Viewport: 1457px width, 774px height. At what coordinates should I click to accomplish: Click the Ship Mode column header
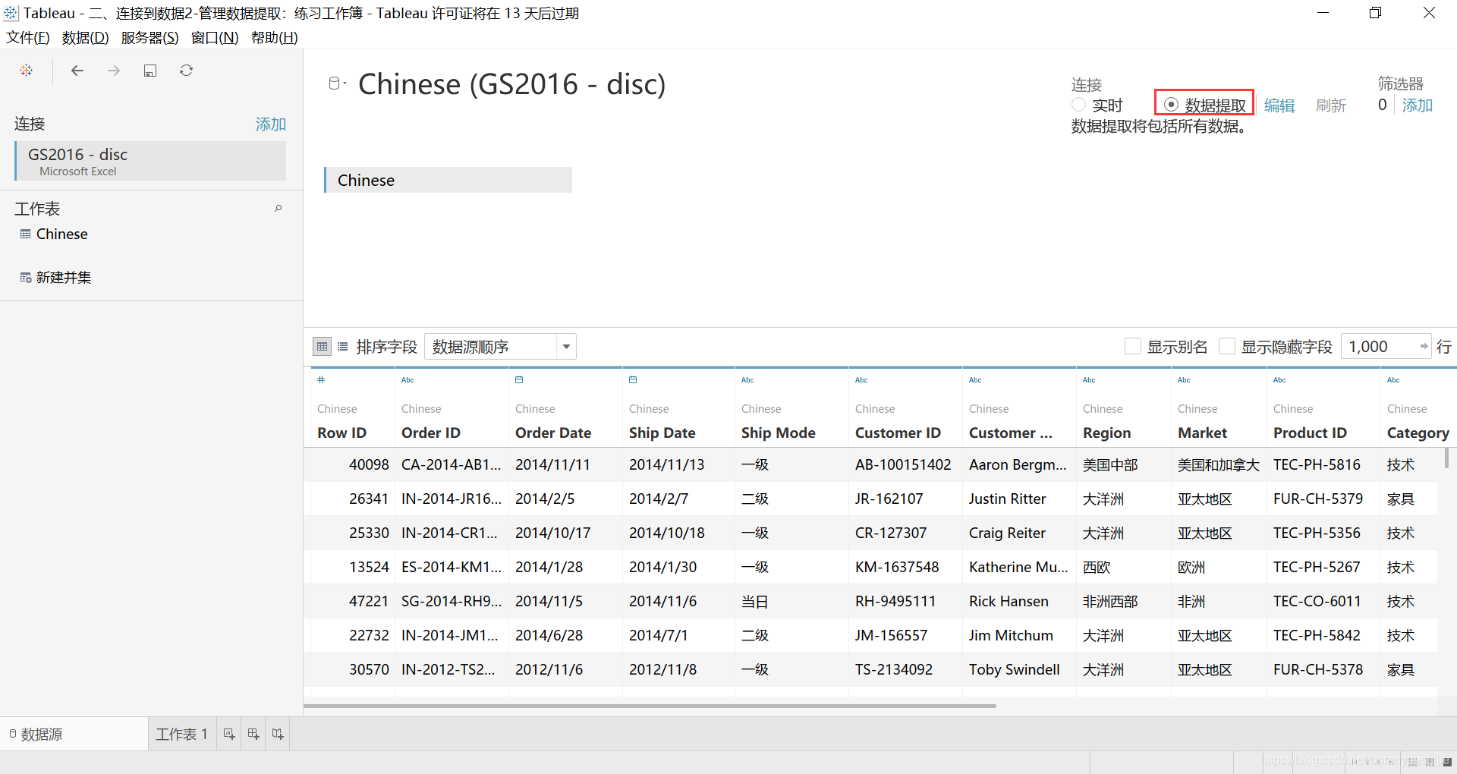[779, 433]
